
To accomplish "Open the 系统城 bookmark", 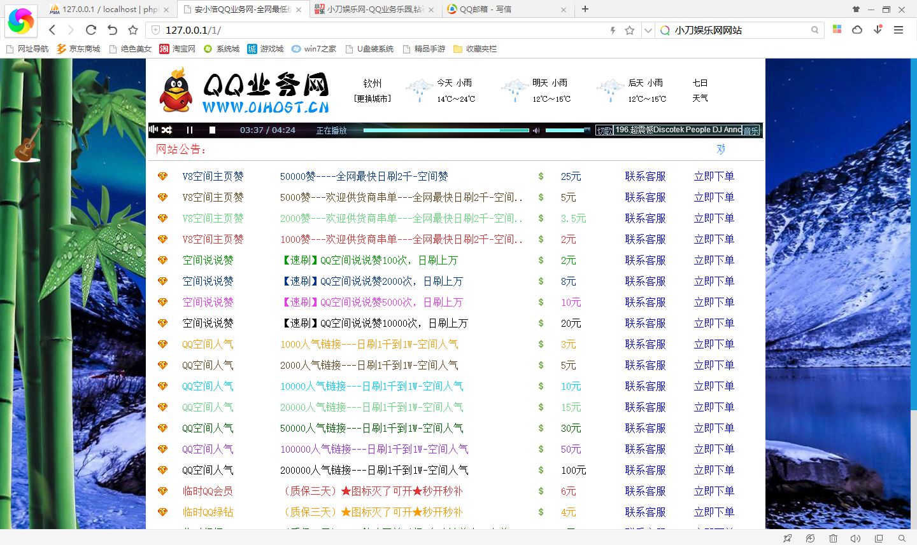I will 222,49.
